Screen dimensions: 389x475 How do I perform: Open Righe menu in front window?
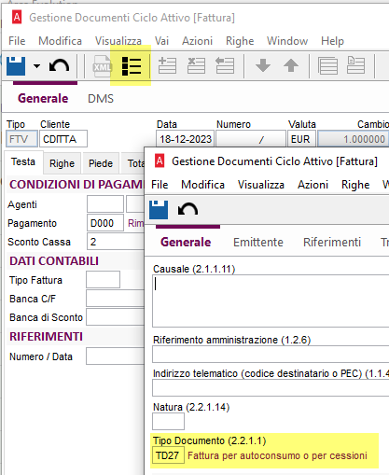355,185
